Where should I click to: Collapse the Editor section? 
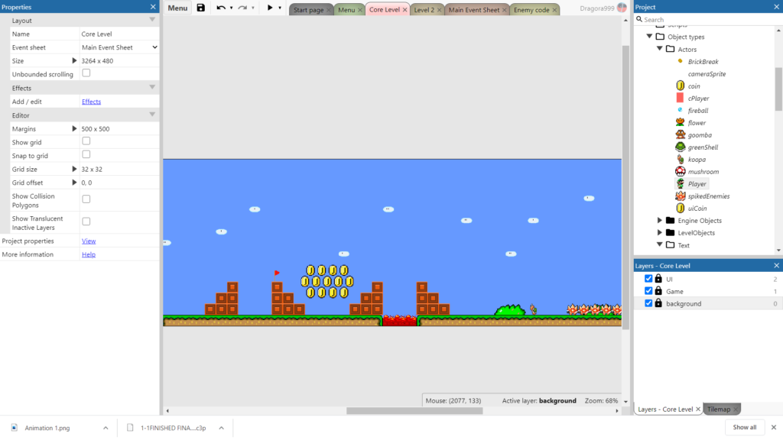[x=152, y=115]
